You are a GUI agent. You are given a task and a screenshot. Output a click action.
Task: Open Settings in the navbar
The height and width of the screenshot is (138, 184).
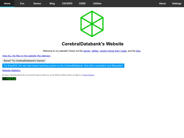click(x=177, y=3)
